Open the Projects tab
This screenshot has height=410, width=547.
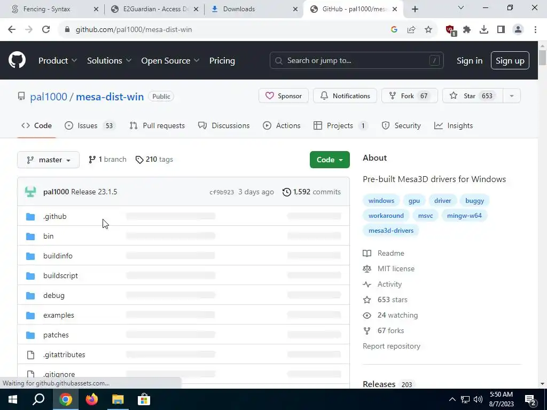click(341, 125)
